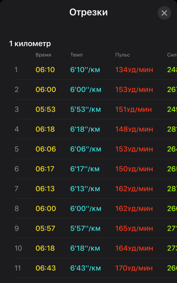Tap split 11 time 06:43
This screenshot has height=283, width=177.
click(x=46, y=268)
